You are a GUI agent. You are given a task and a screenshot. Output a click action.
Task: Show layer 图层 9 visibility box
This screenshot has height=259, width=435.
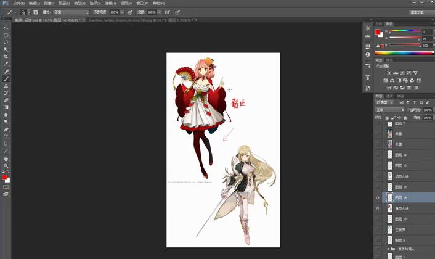coord(377,240)
